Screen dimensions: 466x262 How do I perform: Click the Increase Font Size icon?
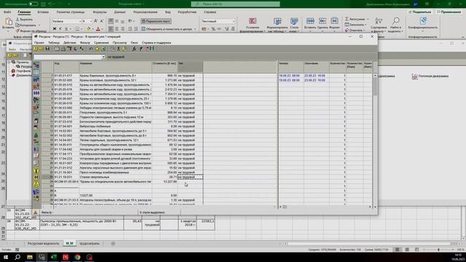(x=95, y=21)
